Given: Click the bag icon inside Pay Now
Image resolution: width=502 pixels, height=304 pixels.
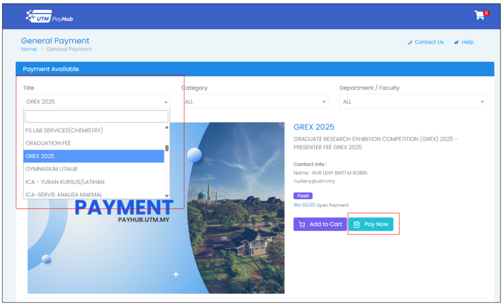Looking at the screenshot, I should [357, 224].
